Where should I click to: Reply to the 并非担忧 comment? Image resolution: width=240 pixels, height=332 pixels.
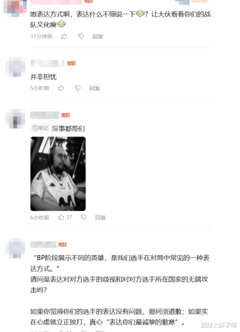pyautogui.click(x=94, y=88)
